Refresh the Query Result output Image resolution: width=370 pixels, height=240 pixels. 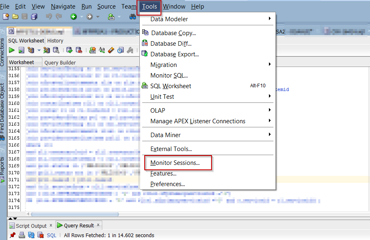click(31, 235)
